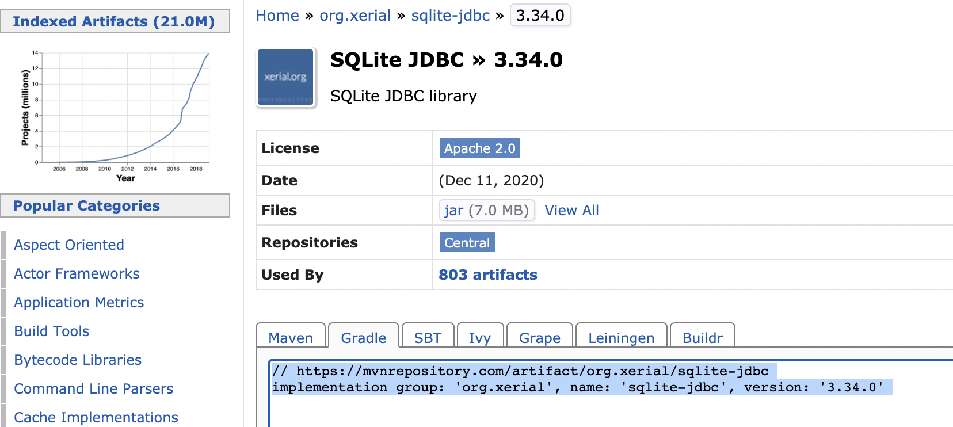953x427 pixels.
Task: Download the jar (7.0 MB) file
Action: coord(486,210)
